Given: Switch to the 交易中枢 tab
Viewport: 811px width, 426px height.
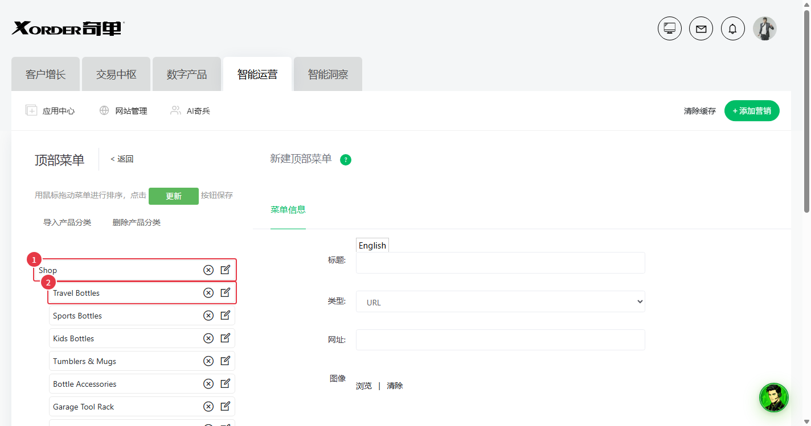Looking at the screenshot, I should (116, 74).
